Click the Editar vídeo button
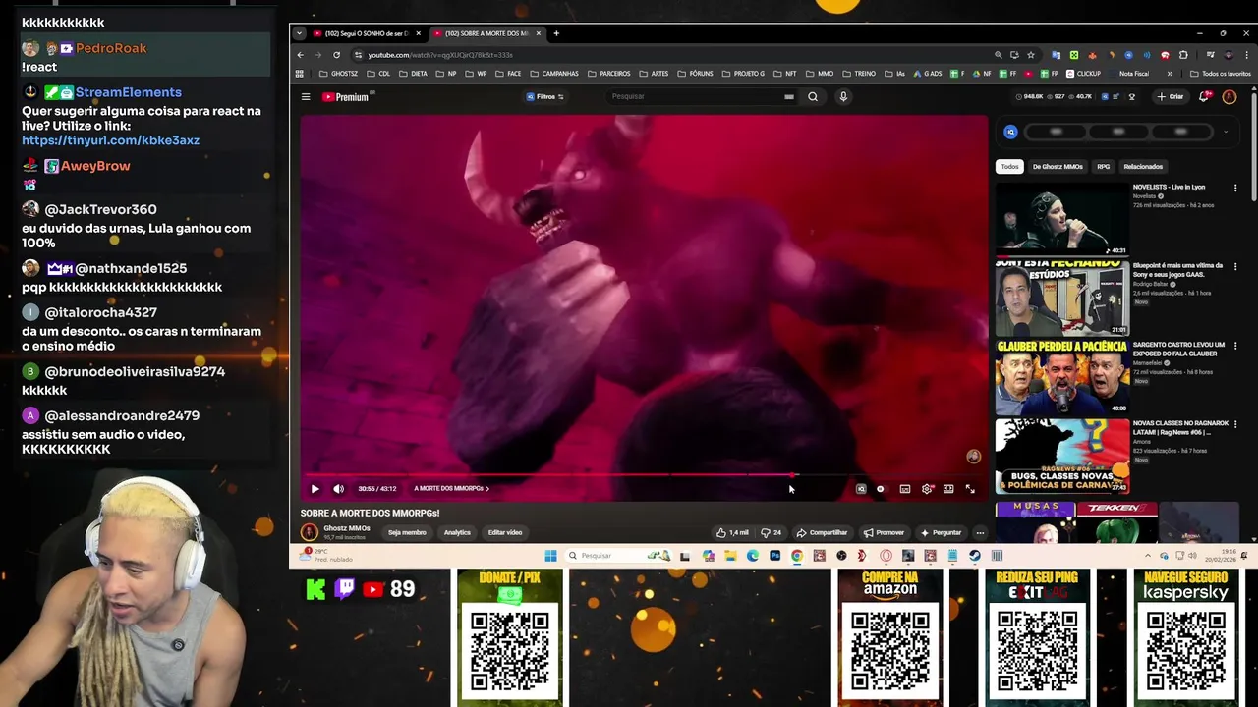1258x707 pixels. point(505,532)
